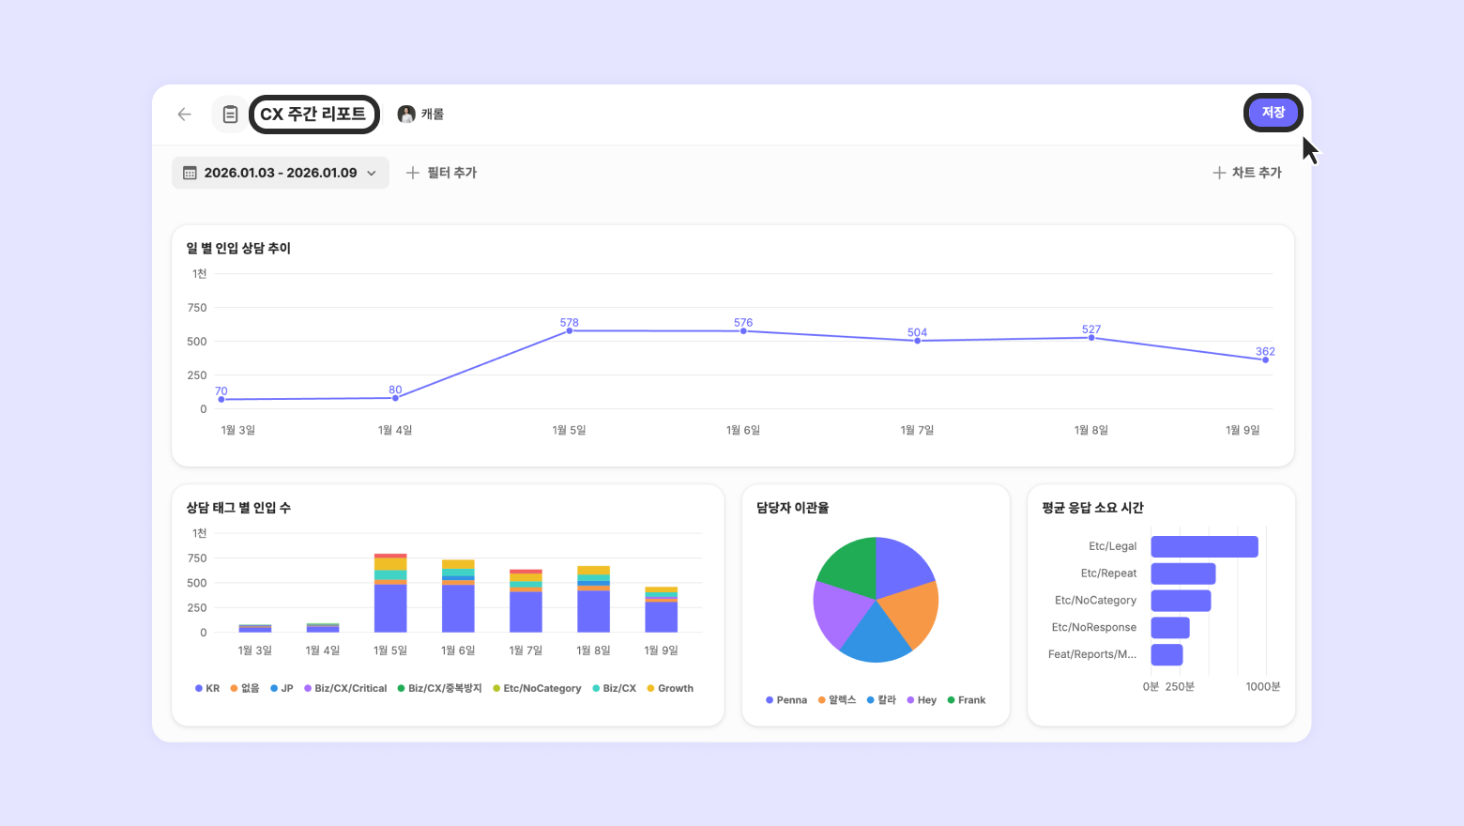
Task: Open the 2026.01.03 - 2026.01.09 date range dropdown
Action: click(280, 173)
